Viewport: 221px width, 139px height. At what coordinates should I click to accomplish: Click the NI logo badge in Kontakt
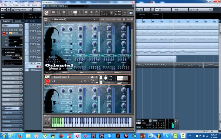point(131,13)
